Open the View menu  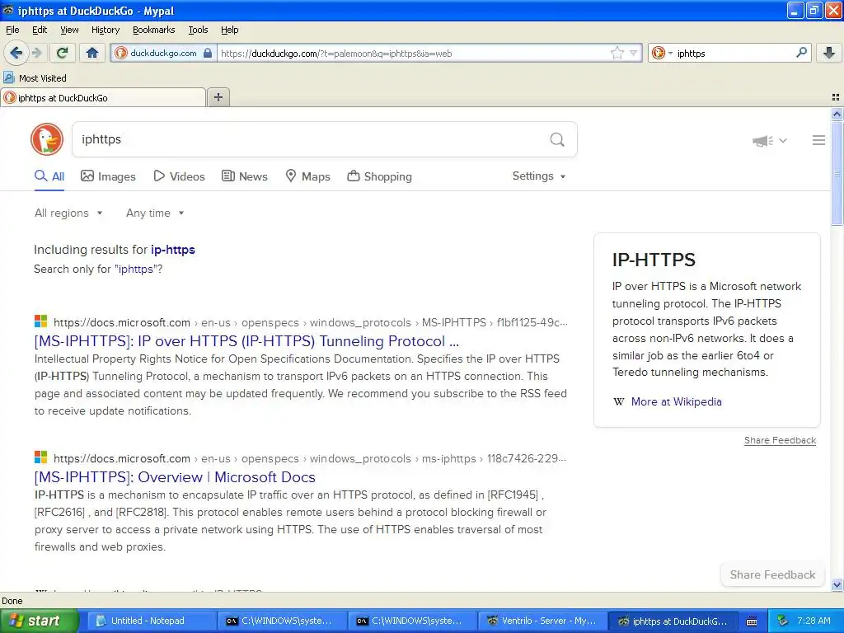tap(69, 30)
